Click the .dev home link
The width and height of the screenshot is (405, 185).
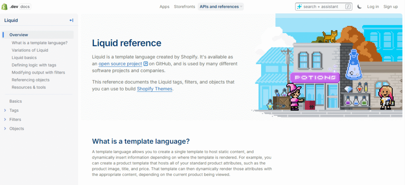click(x=13, y=7)
